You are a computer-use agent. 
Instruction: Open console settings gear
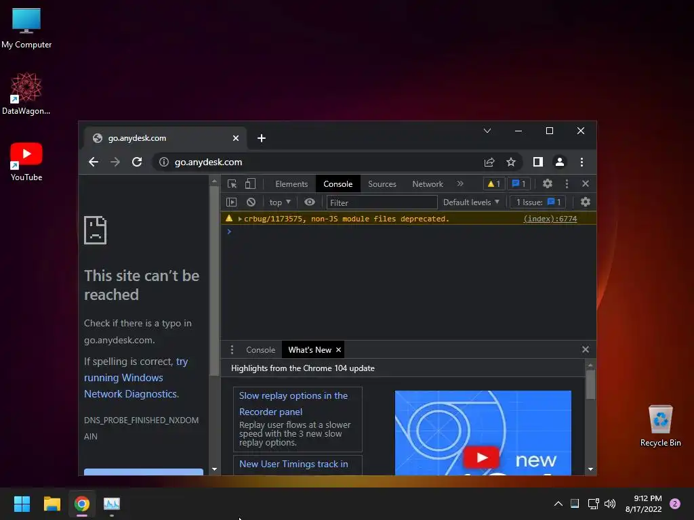click(586, 202)
